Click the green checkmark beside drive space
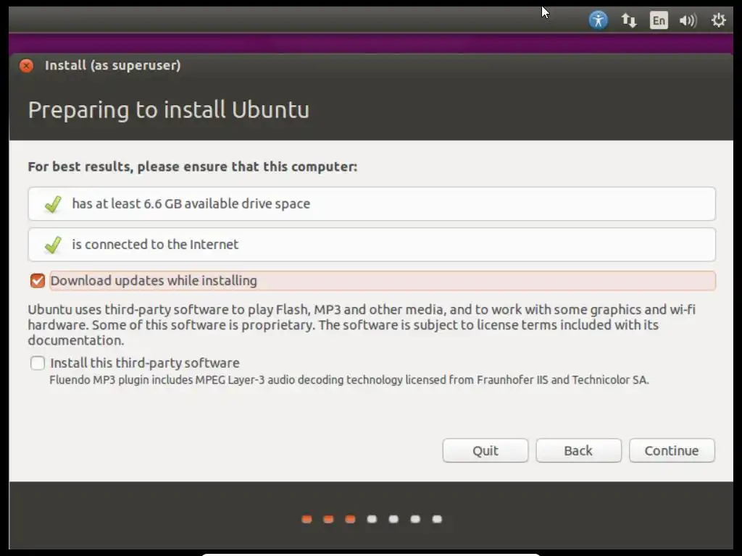Screen dimensions: 742x556 coord(52,204)
